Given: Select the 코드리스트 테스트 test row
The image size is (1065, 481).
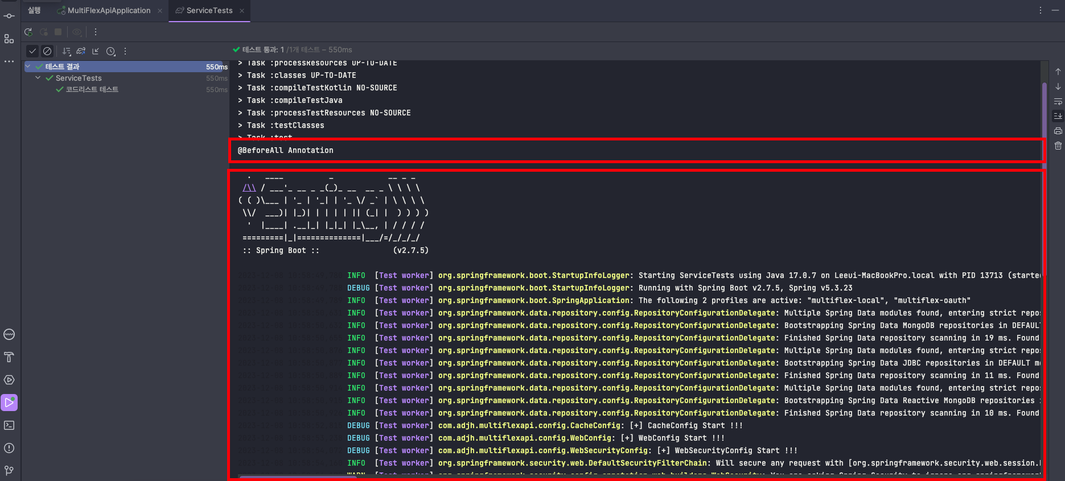Looking at the screenshot, I should (126, 89).
